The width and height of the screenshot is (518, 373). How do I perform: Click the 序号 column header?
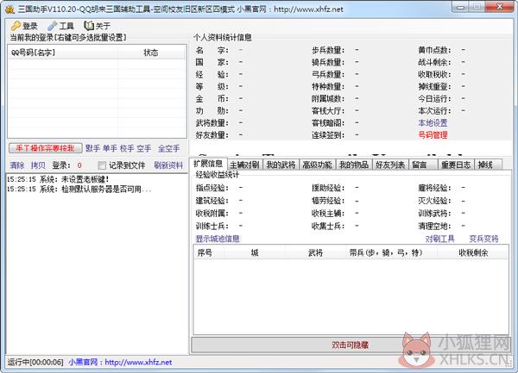[x=209, y=252]
